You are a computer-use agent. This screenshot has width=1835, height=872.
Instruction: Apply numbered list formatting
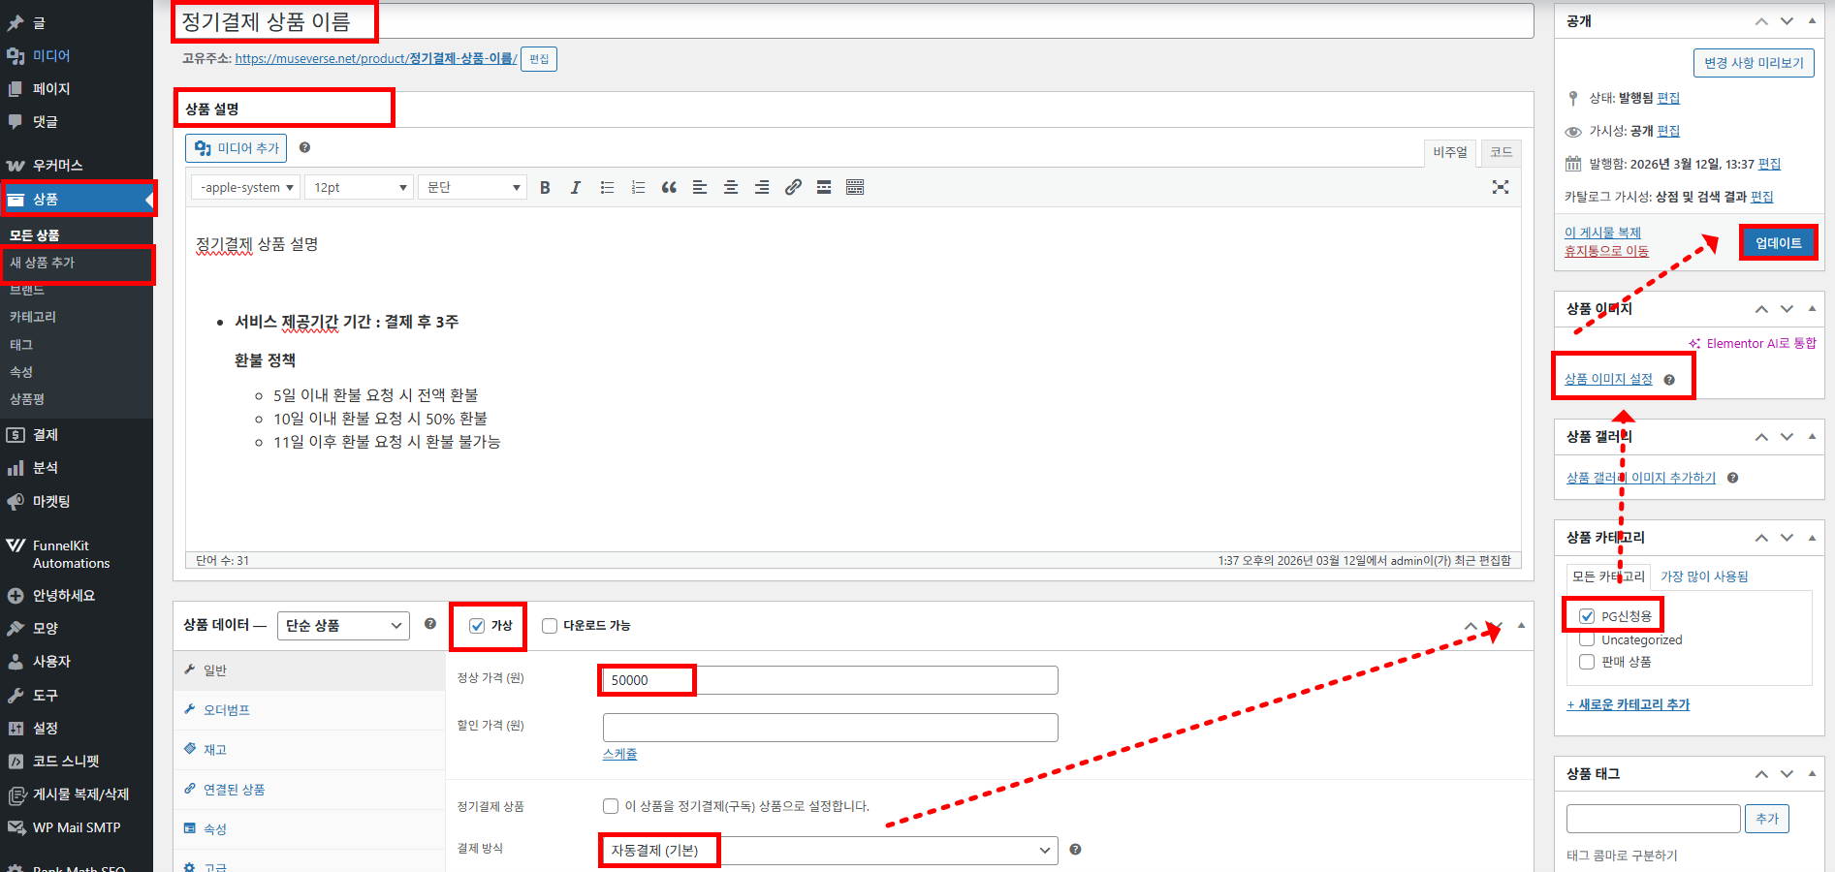638,188
